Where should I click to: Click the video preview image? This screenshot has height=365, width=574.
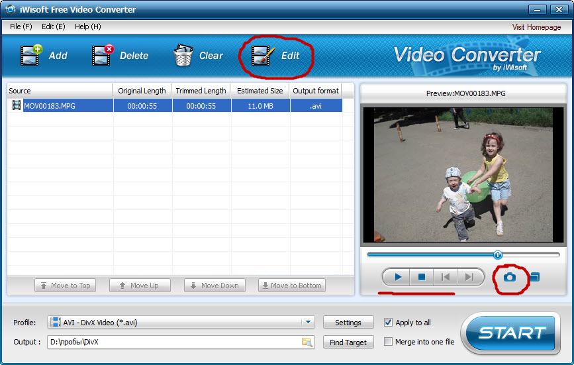(463, 175)
